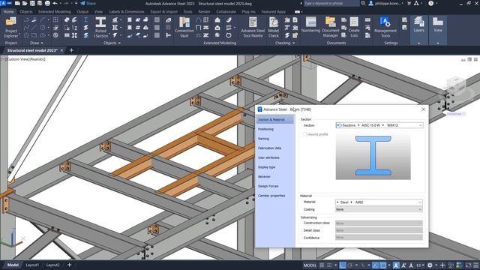Add a new drawing tab with plus button
Viewport: 480px width, 270px height.
(71, 50)
